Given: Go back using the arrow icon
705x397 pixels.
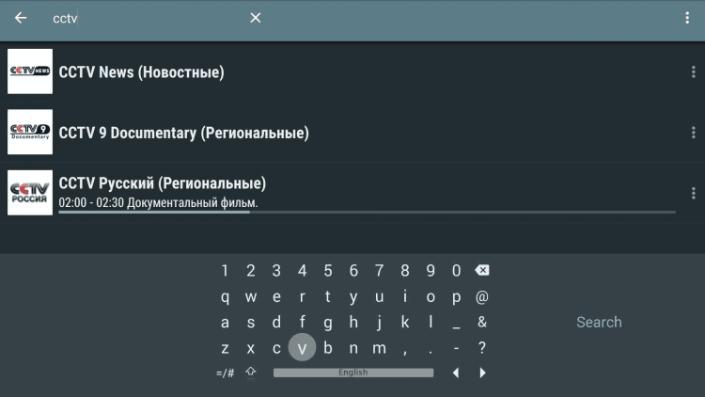Looking at the screenshot, I should pyautogui.click(x=21, y=18).
